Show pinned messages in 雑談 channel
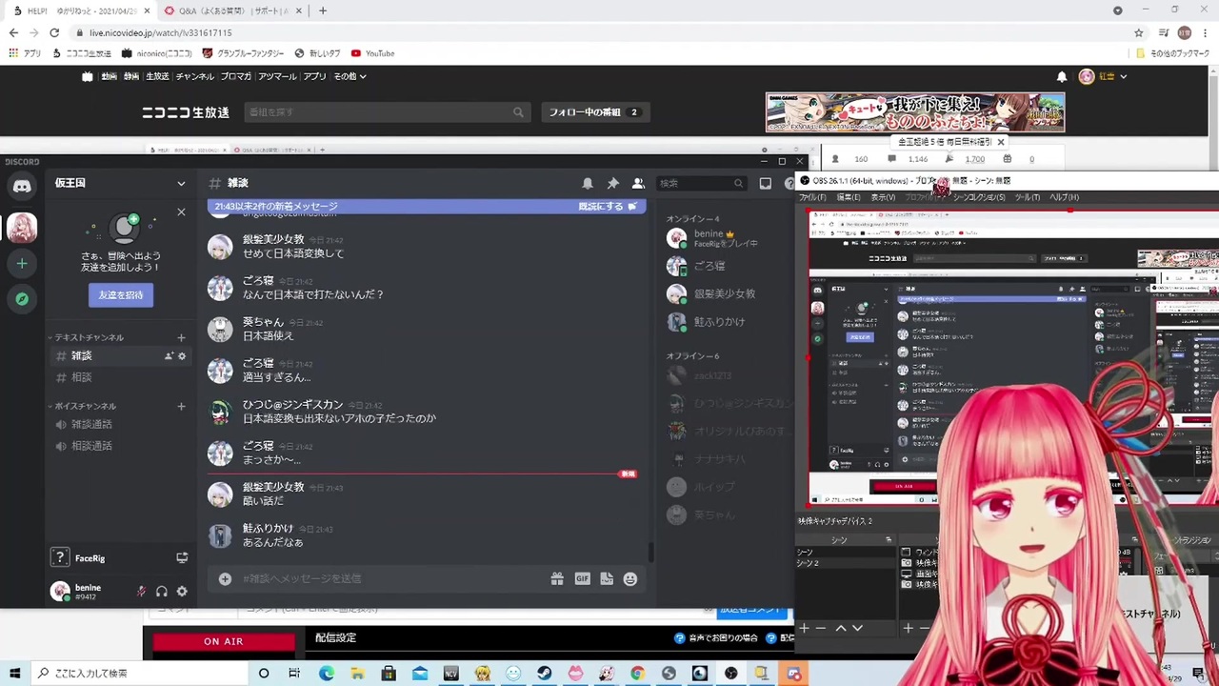Image resolution: width=1219 pixels, height=686 pixels. tap(612, 183)
